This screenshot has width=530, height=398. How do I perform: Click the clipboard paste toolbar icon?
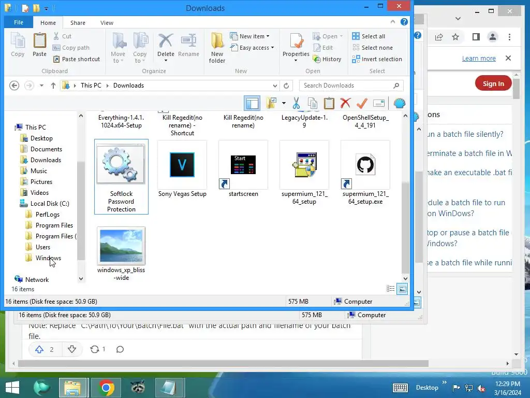coord(329,103)
